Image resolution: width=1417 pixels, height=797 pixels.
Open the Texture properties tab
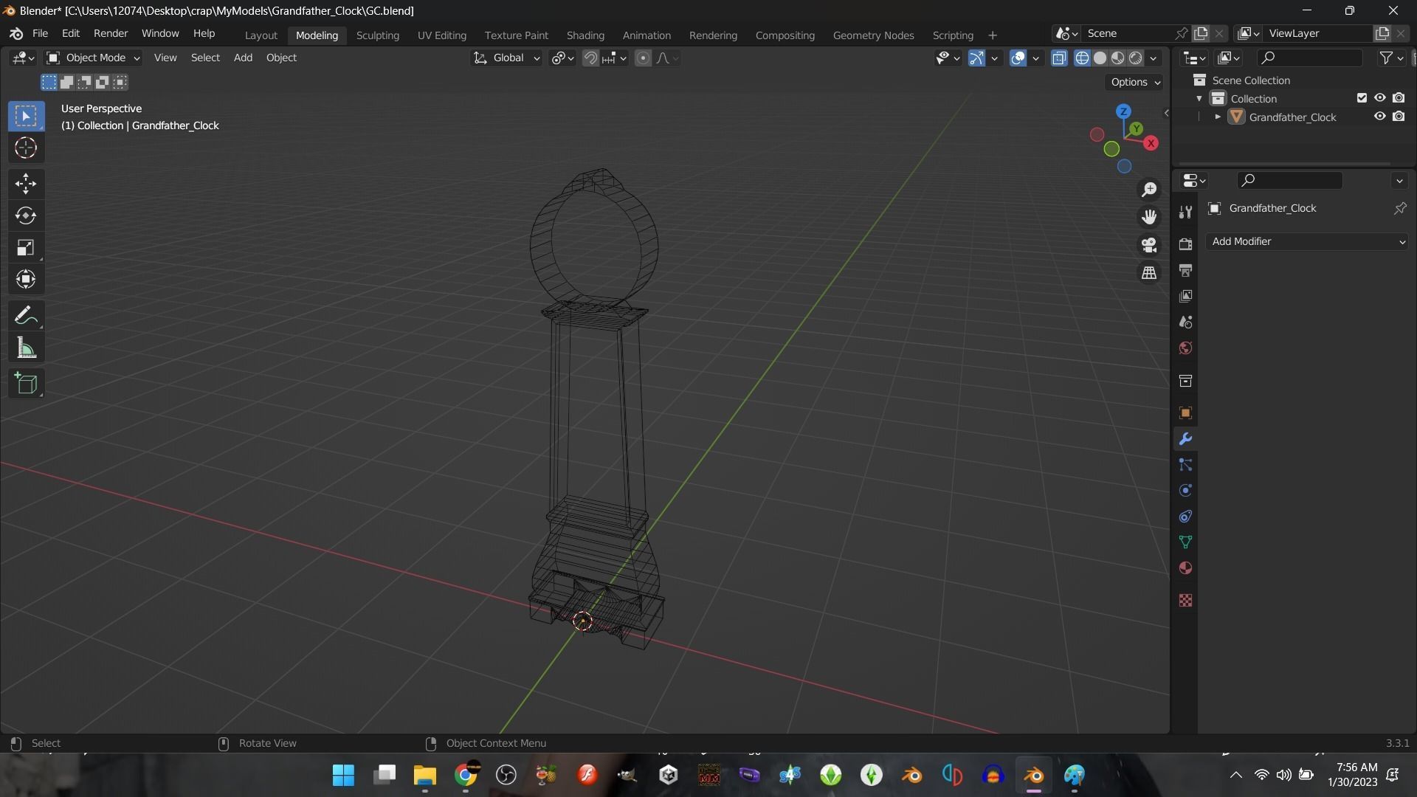coord(1185,600)
